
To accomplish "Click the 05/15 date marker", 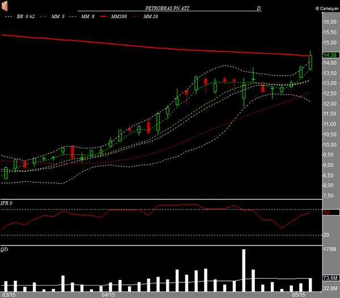I will [x=299, y=295].
